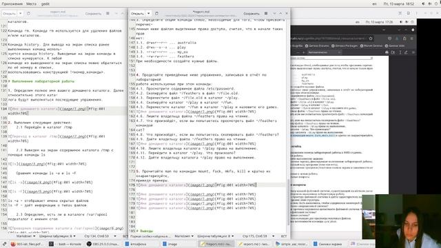Click new document icon in front gedit window
Image resolution: width=441 pixels, height=248 pixels.
(156, 14)
